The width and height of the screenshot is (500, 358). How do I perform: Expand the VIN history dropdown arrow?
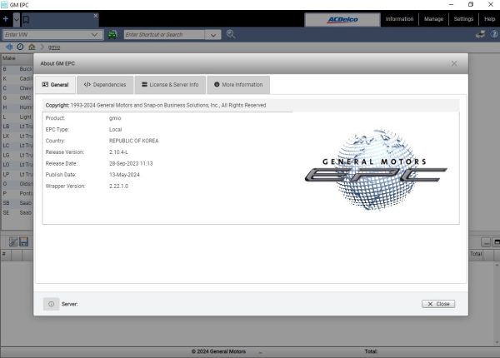tap(95, 34)
